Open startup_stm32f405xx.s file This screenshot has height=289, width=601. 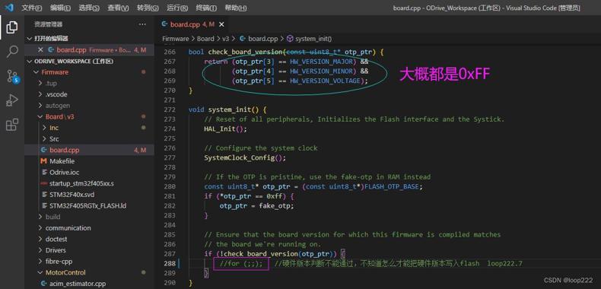(x=89, y=183)
